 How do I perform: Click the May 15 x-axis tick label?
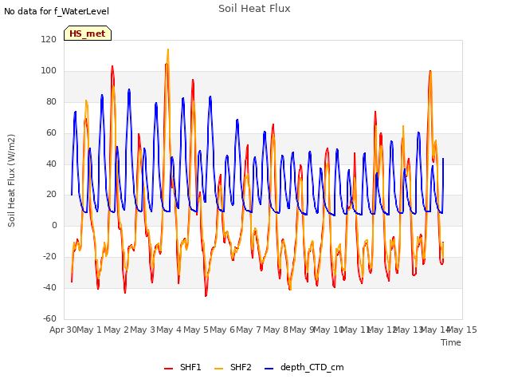coord(463,330)
